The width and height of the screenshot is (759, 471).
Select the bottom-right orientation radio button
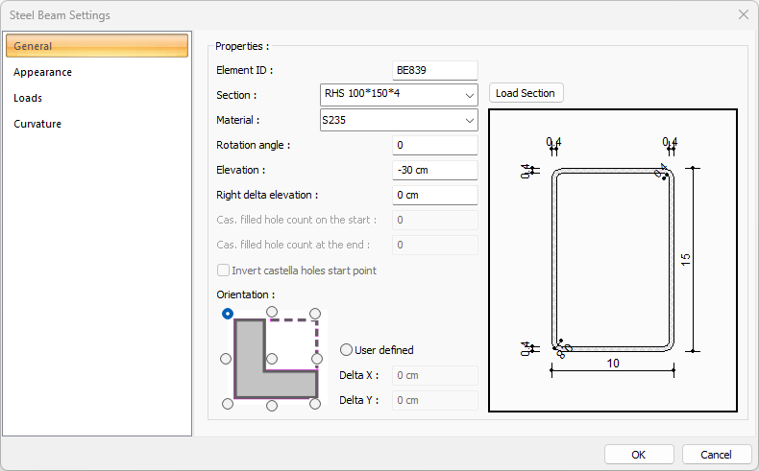point(317,405)
